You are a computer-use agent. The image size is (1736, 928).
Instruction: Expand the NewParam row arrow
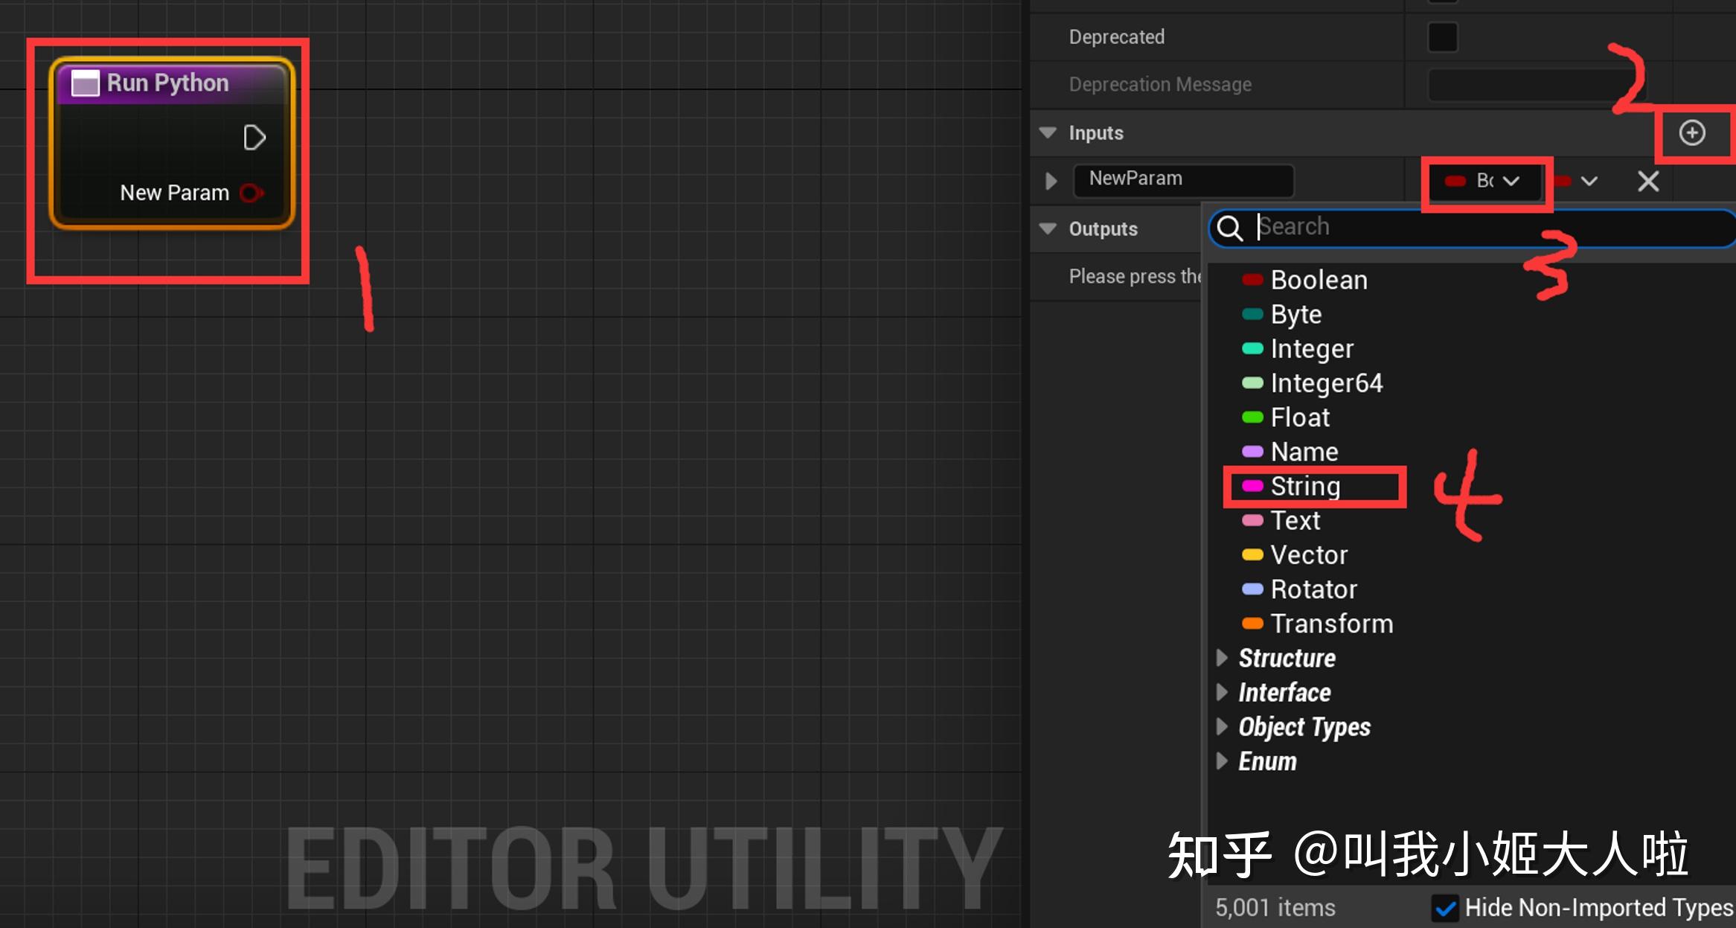coord(1051,181)
